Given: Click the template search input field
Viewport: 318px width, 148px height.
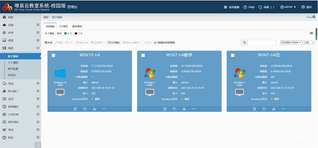Looking at the screenshot, I should pos(261,42).
